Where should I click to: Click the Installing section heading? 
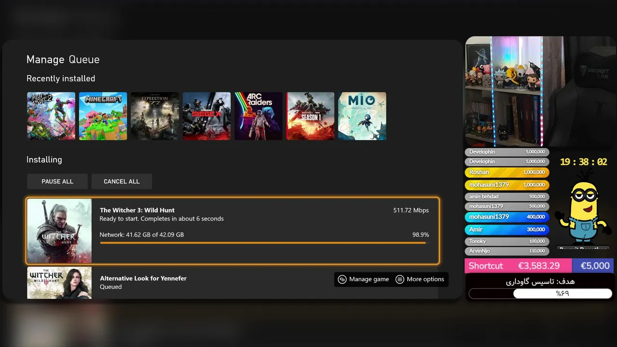click(x=44, y=160)
